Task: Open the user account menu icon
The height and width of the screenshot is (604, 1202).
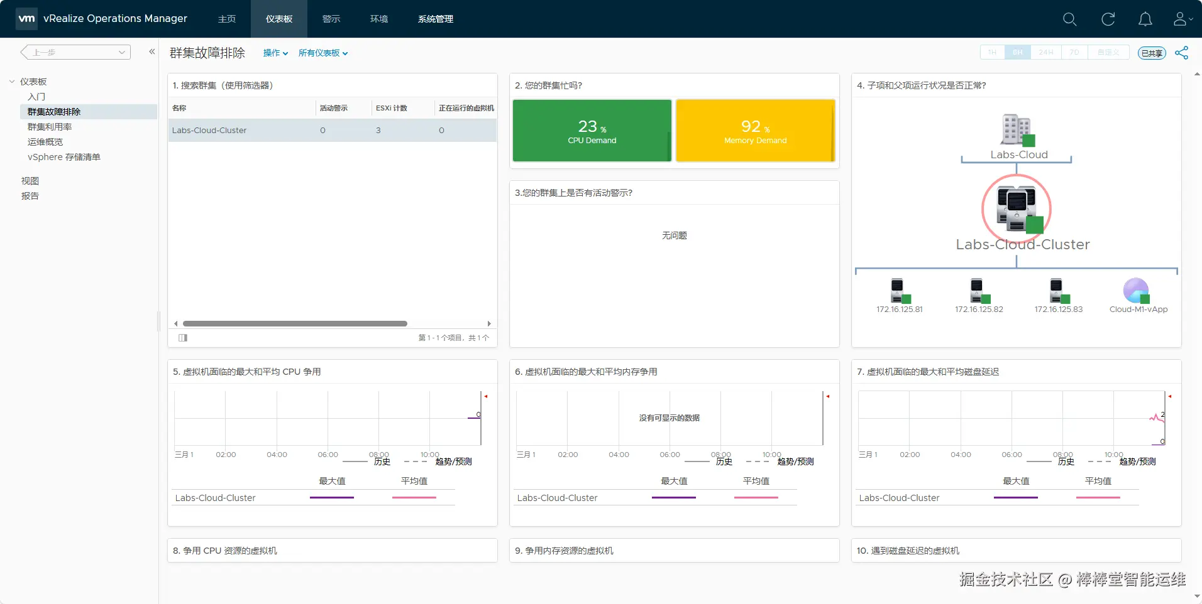Action: [x=1183, y=19]
